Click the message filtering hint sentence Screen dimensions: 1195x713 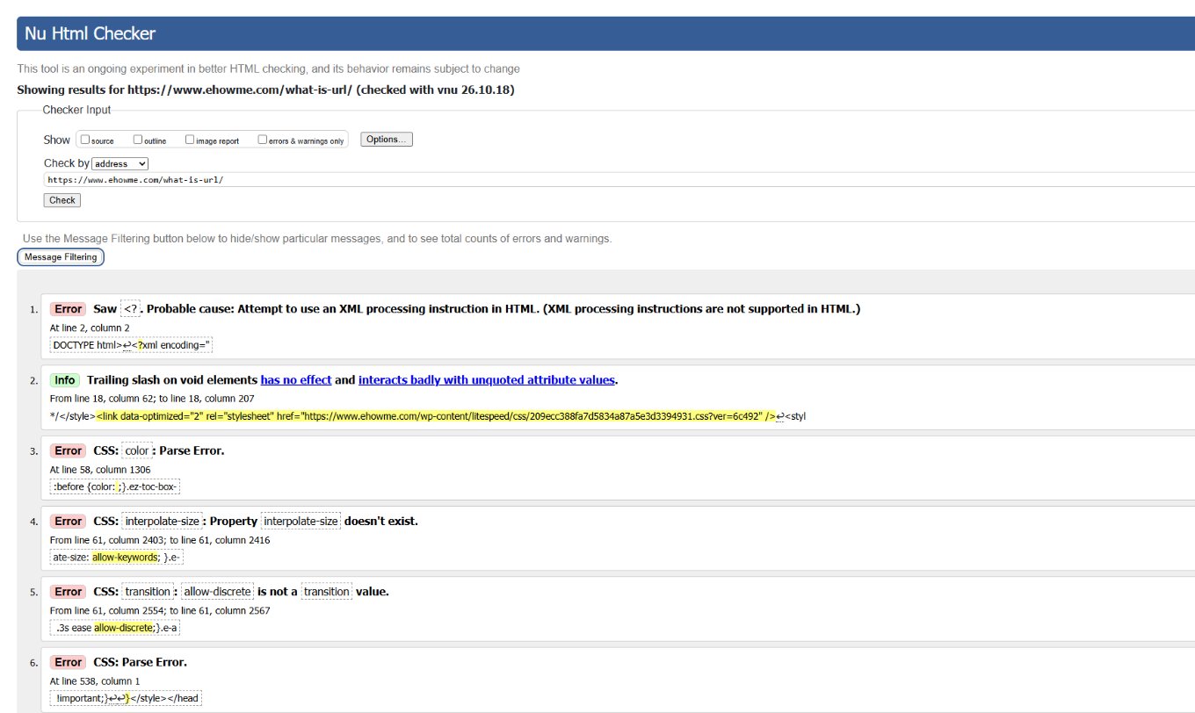(317, 239)
